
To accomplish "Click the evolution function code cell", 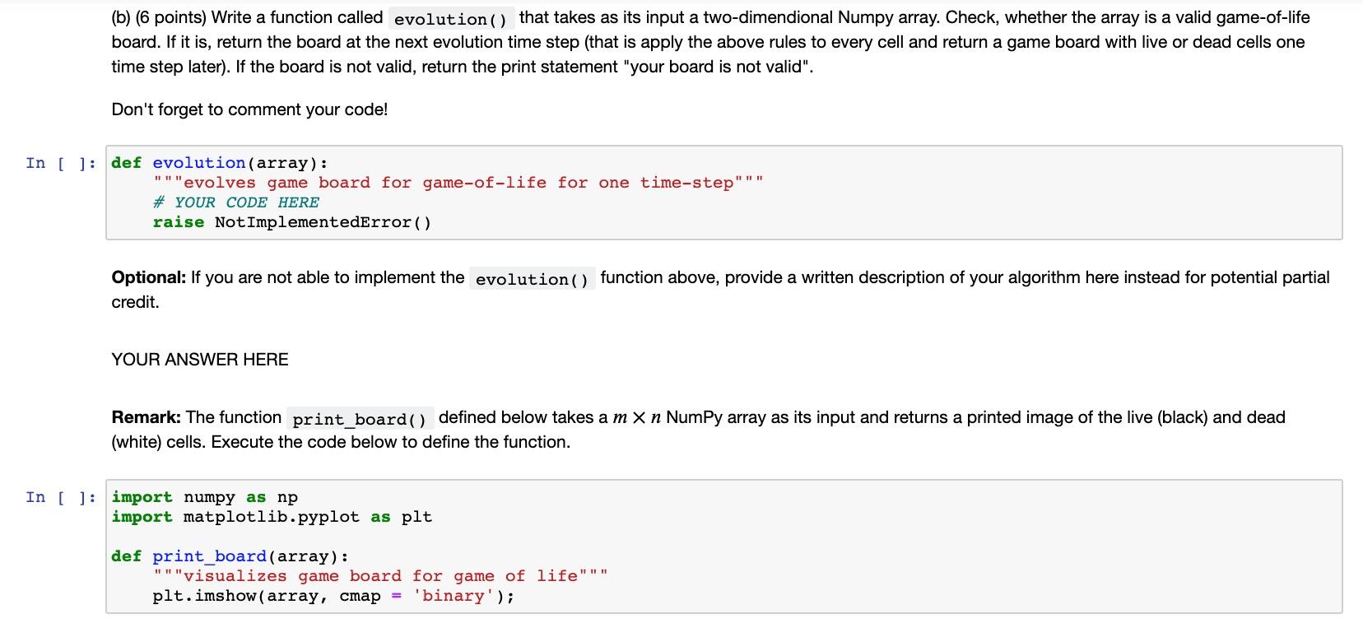I will click(723, 193).
